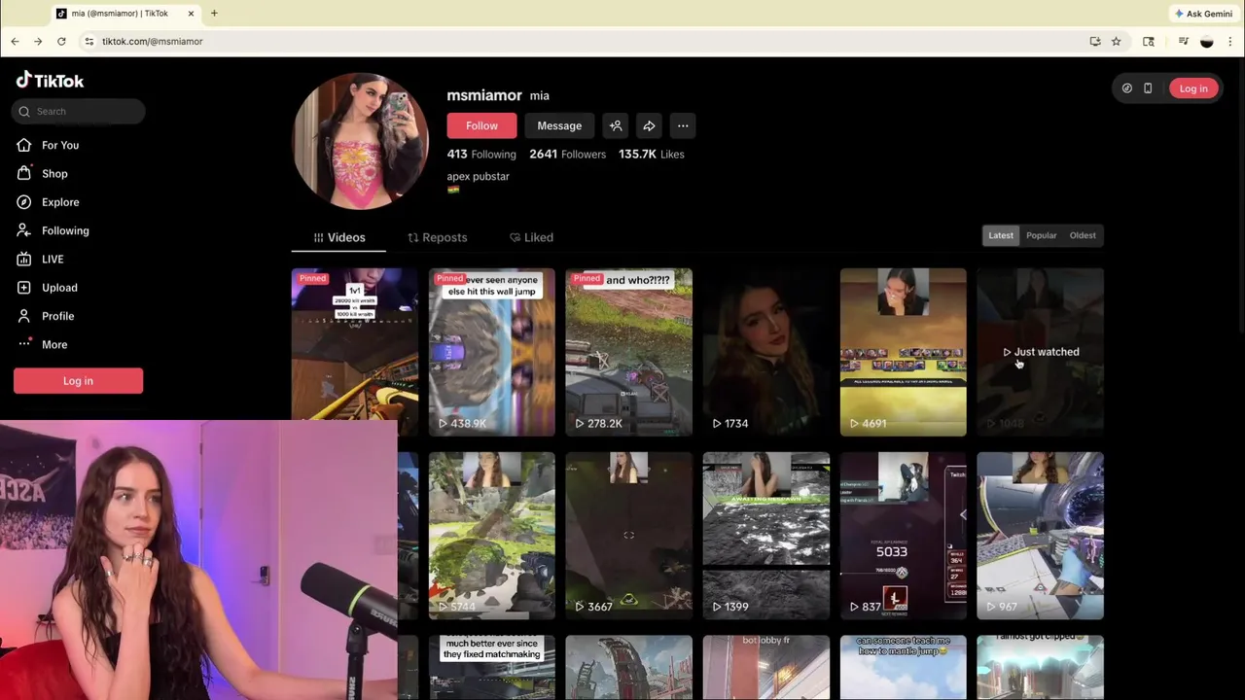The image size is (1245, 700).
Task: Open the media controls icon in toolbar
Action: pyautogui.click(x=1183, y=42)
